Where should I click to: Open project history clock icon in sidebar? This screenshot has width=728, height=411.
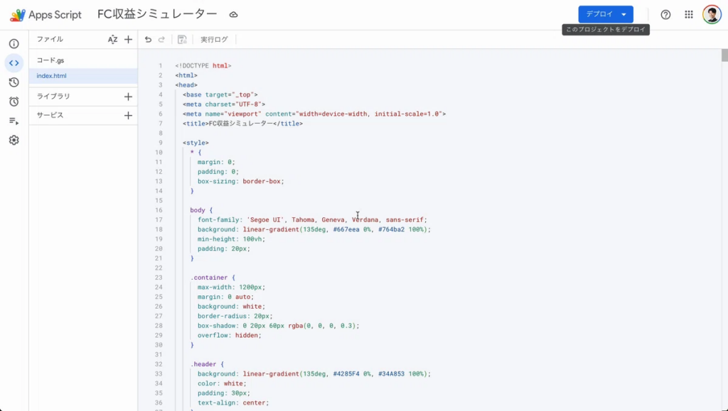tap(14, 82)
